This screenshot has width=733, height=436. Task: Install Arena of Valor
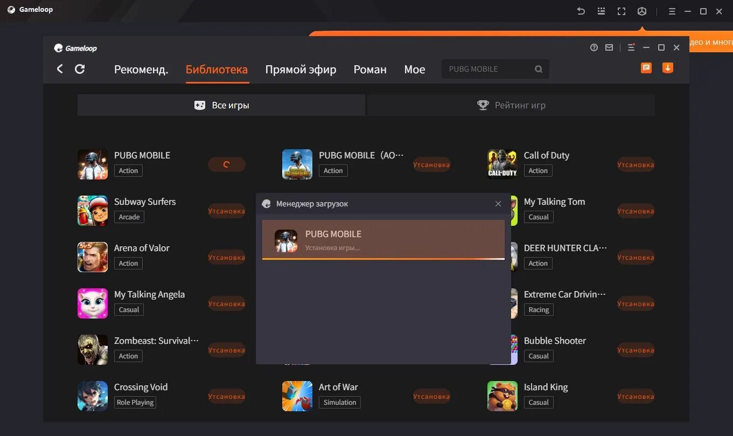(227, 258)
